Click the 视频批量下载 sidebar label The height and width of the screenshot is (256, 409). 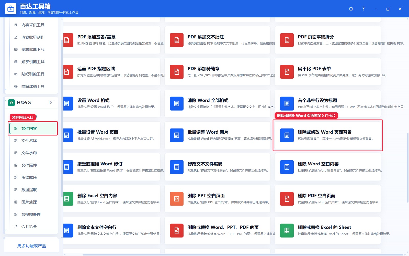pos(33,49)
